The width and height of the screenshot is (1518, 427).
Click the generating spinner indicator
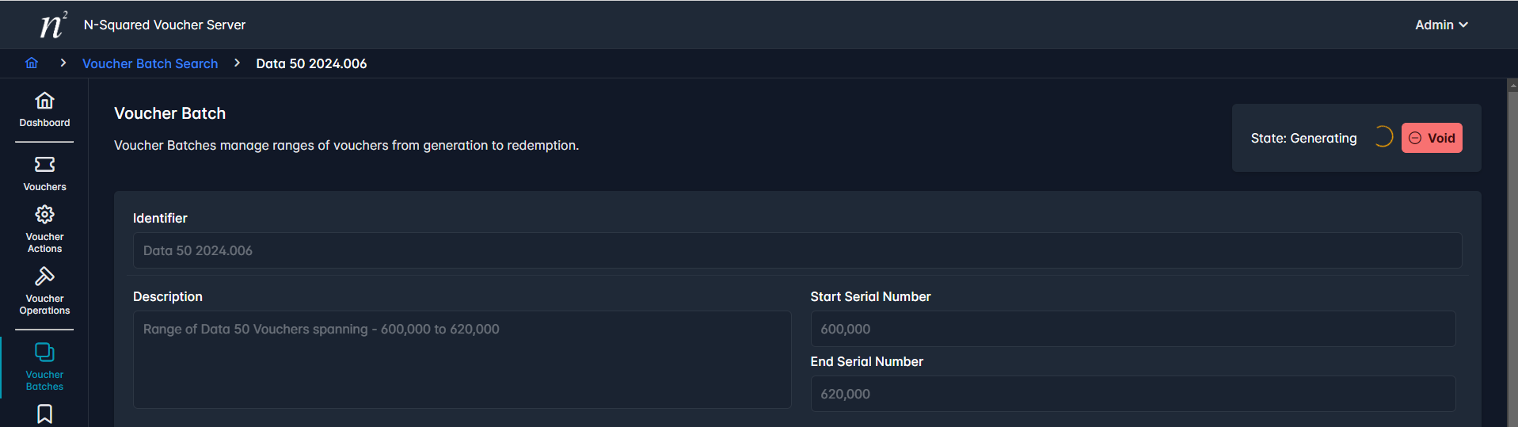1383,137
